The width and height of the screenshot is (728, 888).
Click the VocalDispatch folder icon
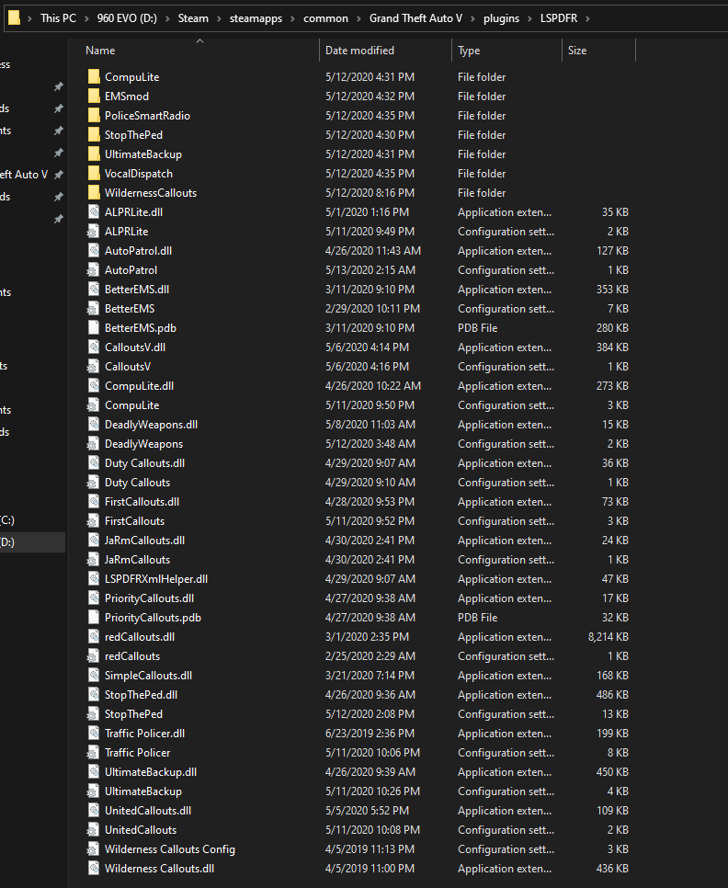(x=94, y=174)
